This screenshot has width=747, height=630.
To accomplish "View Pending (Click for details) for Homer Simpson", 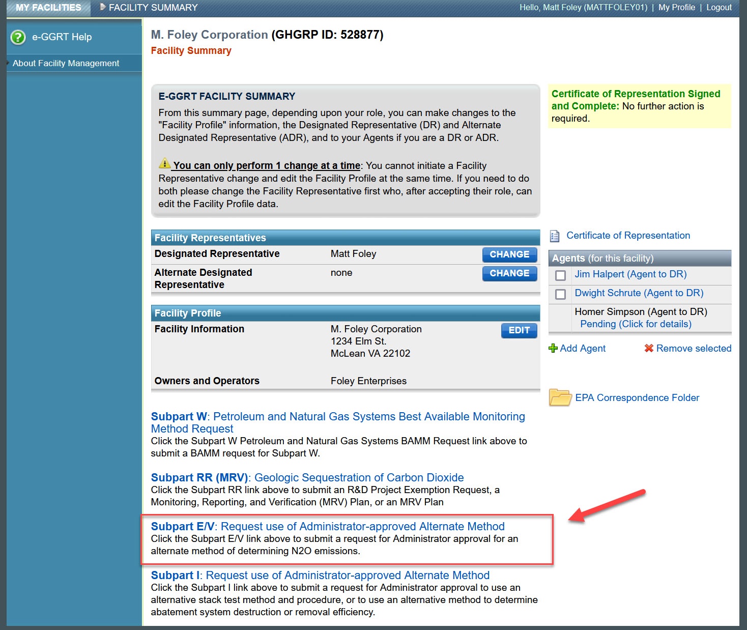I will coord(636,324).
